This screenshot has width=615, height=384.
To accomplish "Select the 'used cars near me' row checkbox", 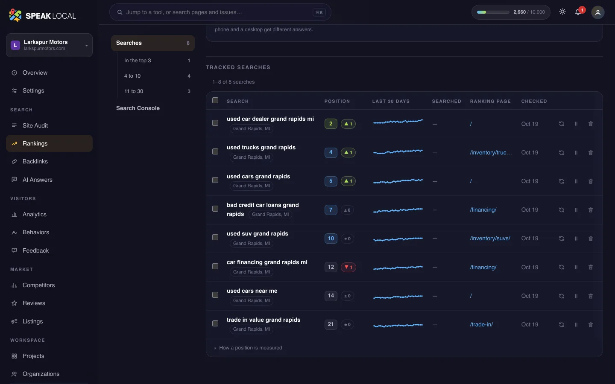I will [x=215, y=295].
